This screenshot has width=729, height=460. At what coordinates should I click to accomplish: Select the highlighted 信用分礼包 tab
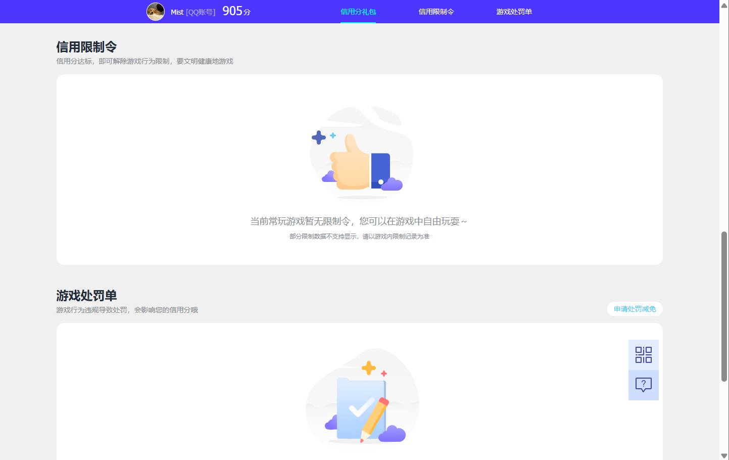[358, 11]
